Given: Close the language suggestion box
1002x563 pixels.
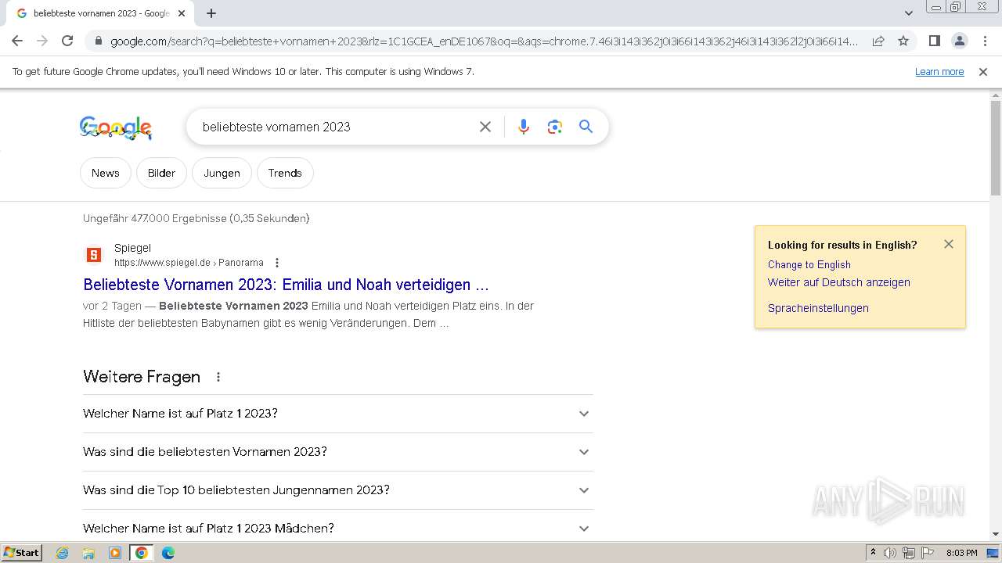Looking at the screenshot, I should point(949,244).
